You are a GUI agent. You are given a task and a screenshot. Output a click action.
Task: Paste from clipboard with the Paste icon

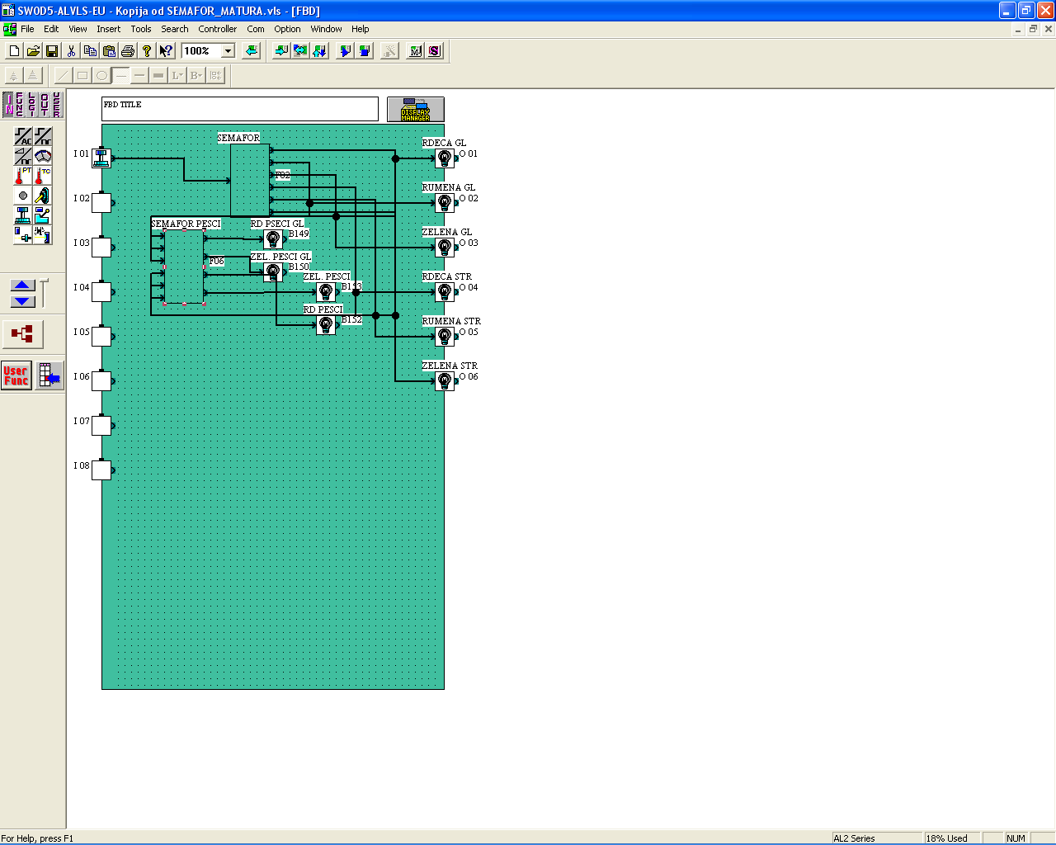(109, 50)
